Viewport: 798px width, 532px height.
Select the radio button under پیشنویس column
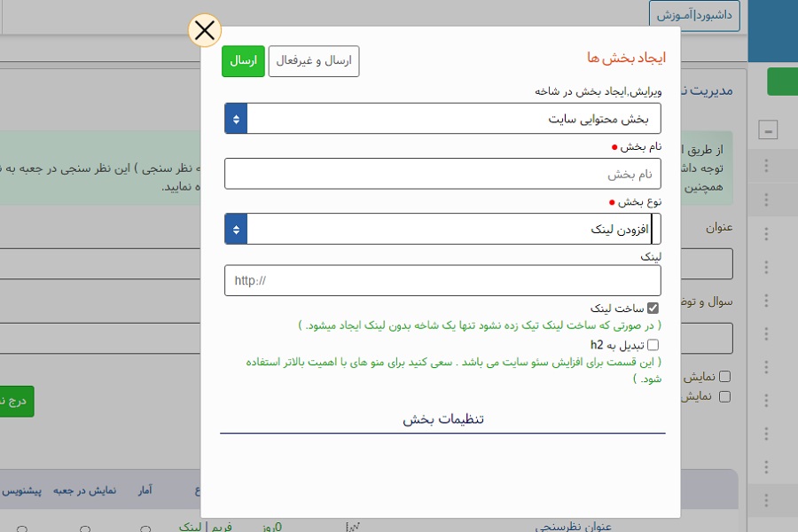click(x=21, y=529)
